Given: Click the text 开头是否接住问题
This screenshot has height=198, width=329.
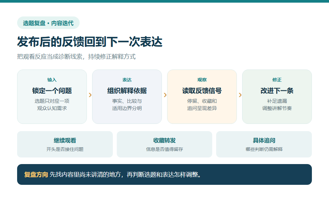Looking at the screenshot, I should click(65, 149).
